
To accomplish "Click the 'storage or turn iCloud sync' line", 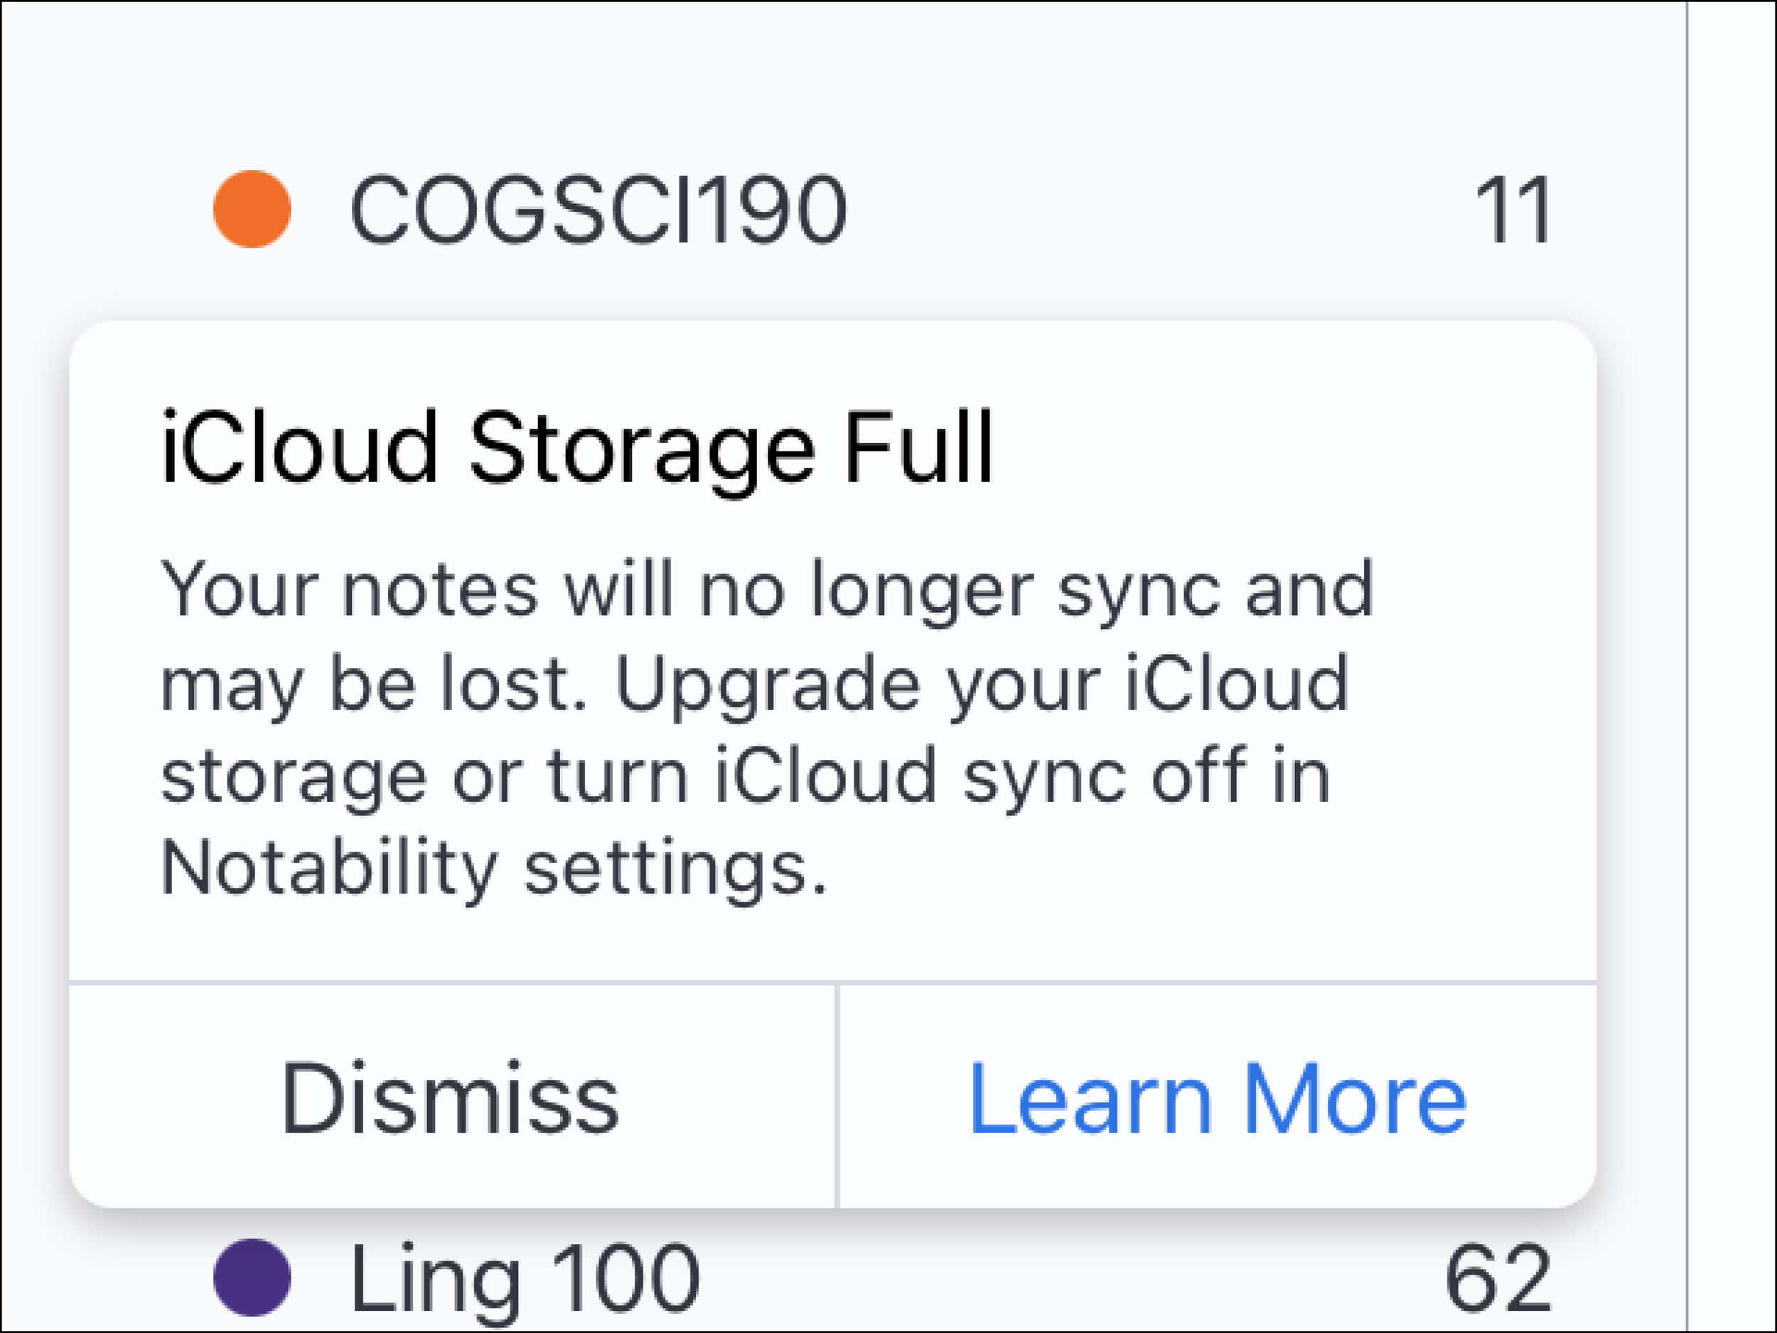I will pyautogui.click(x=746, y=776).
